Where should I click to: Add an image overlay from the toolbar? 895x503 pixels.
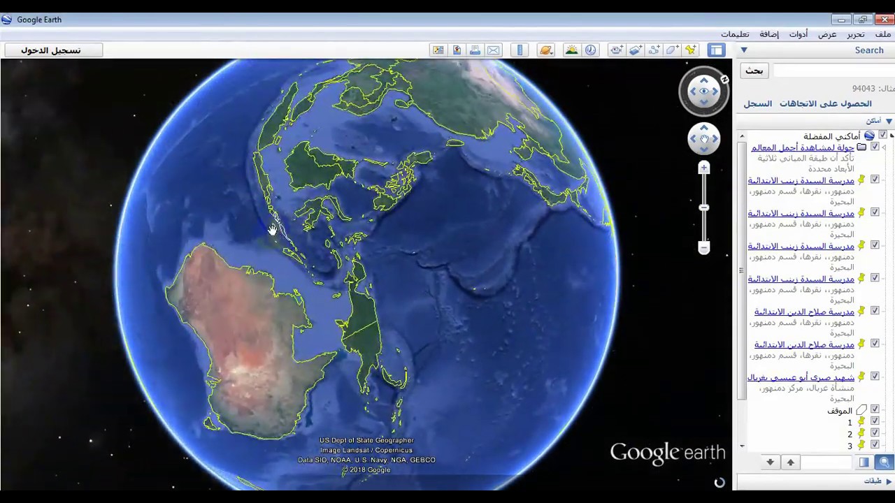click(x=636, y=50)
